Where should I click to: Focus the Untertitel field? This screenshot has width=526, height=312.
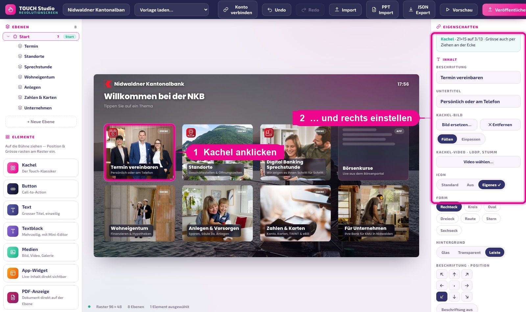(x=478, y=101)
